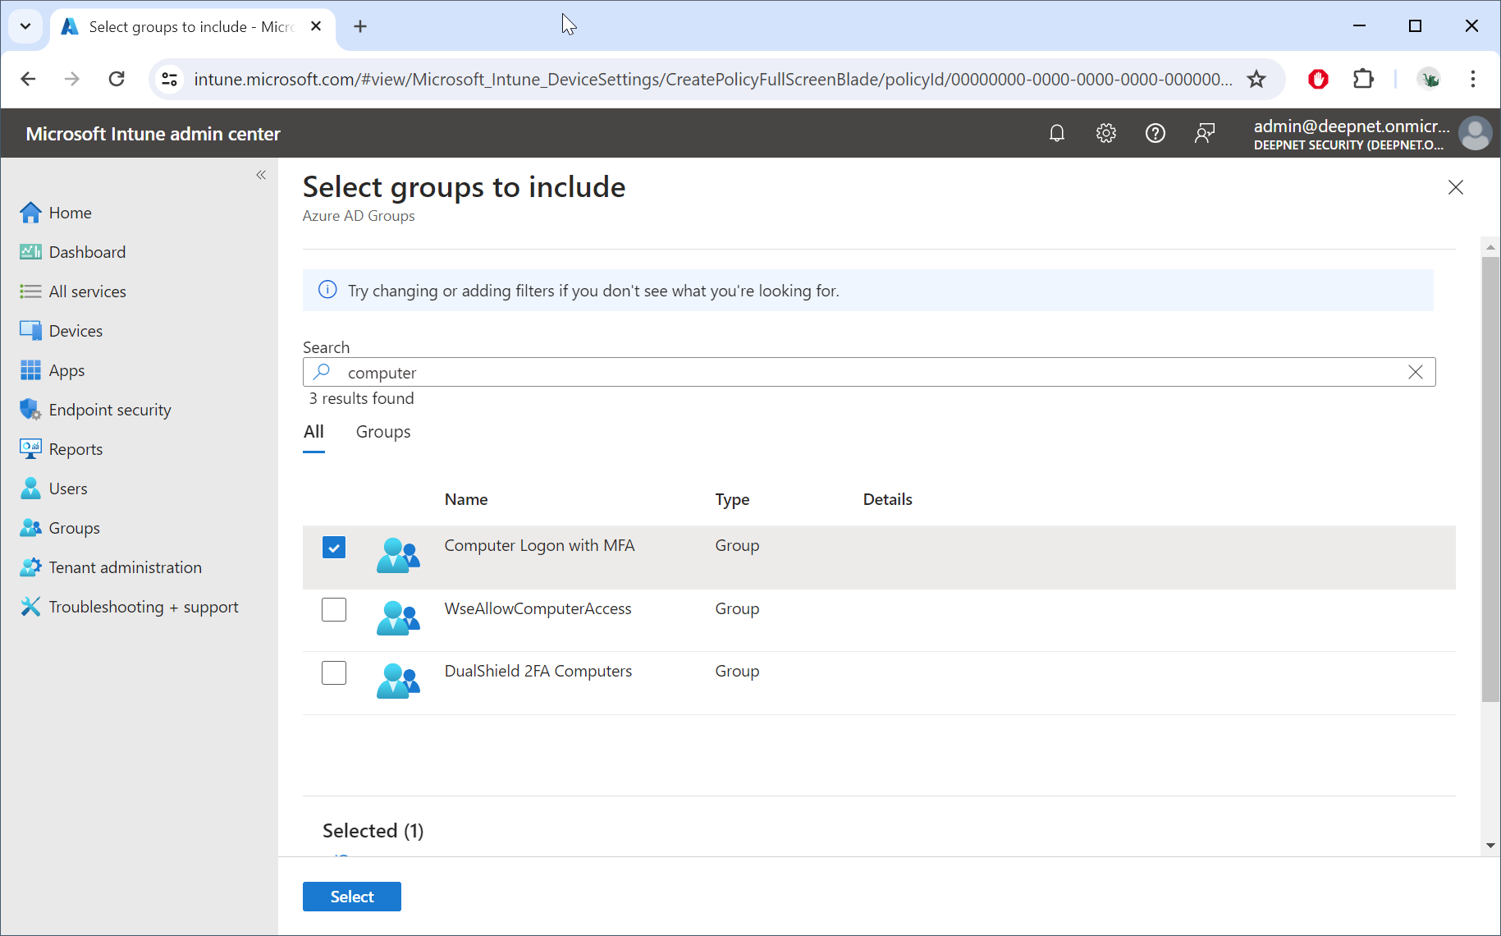Click the blue Select button
Screen dimensions: 1501x936
(x=351, y=897)
